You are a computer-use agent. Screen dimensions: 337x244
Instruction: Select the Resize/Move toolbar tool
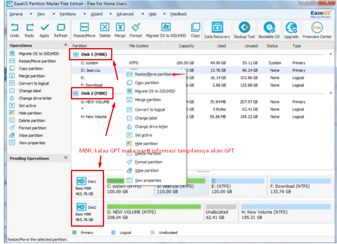[x=84, y=30]
